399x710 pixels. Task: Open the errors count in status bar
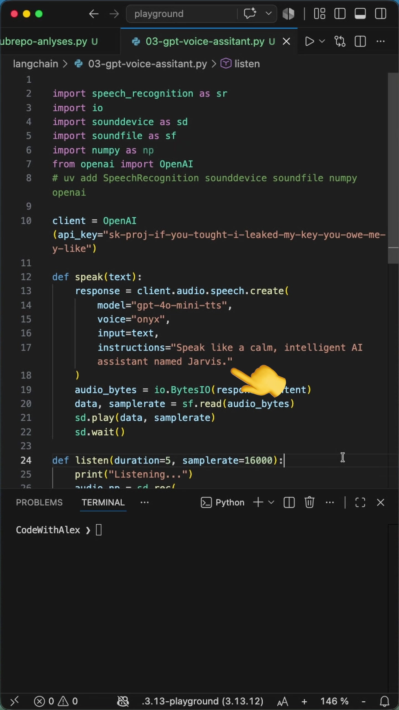click(x=44, y=701)
